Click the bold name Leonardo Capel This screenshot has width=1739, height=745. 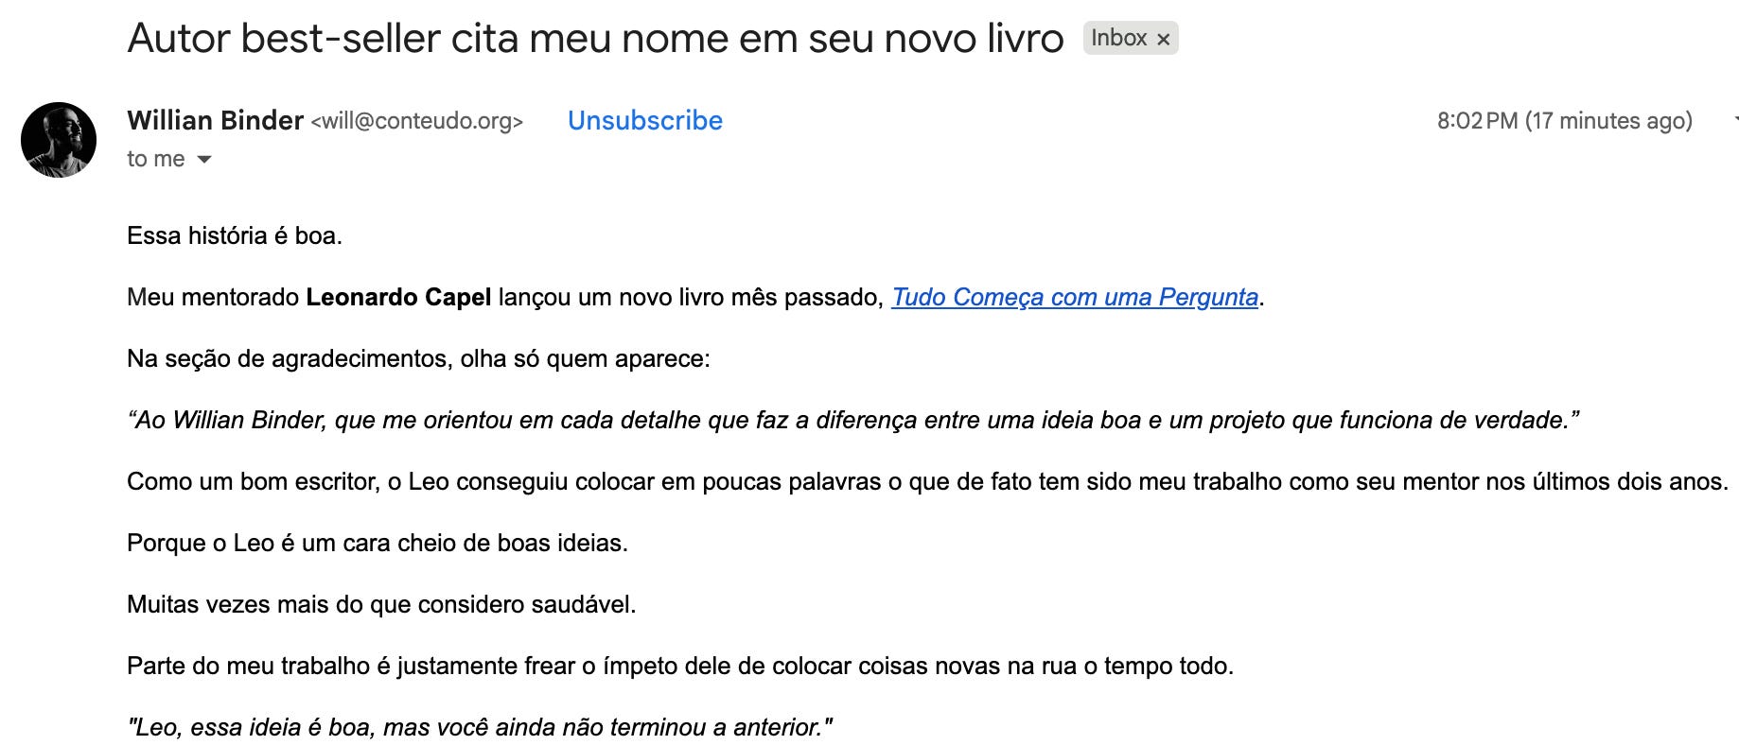[398, 297]
